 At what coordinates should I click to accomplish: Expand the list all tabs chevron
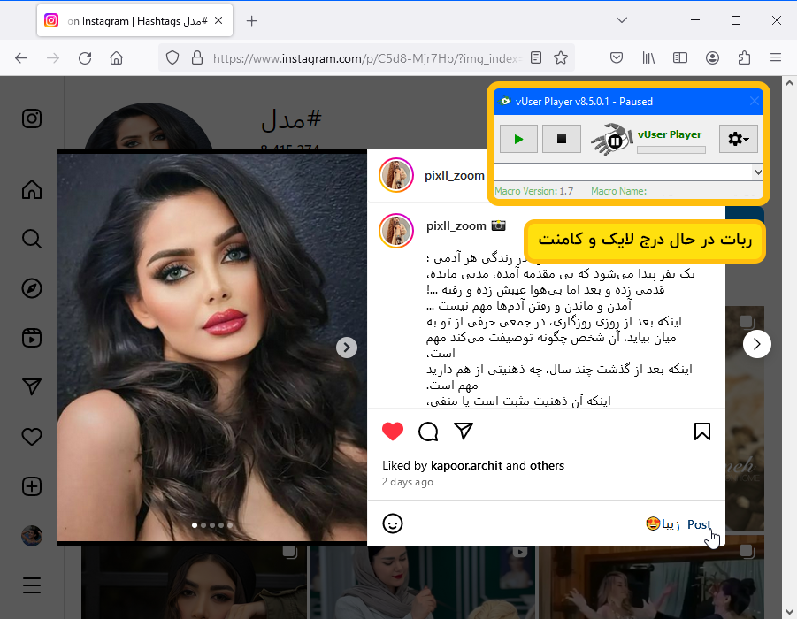[622, 20]
